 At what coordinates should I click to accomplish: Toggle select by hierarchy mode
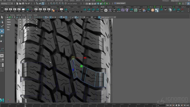click(x=37, y=4)
